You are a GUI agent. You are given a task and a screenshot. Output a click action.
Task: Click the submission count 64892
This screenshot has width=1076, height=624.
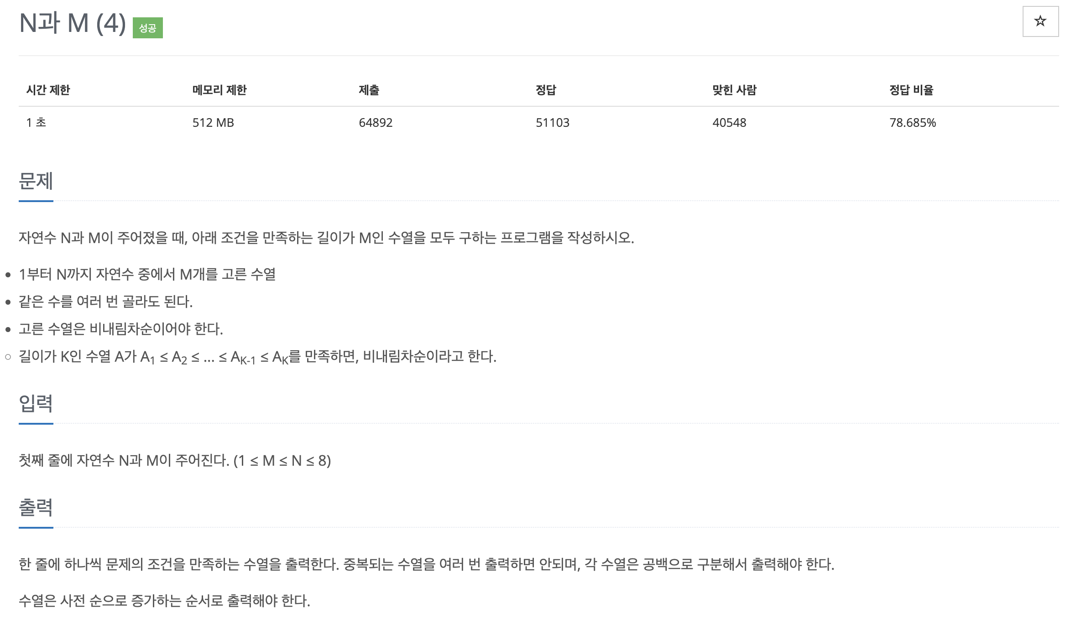375,122
